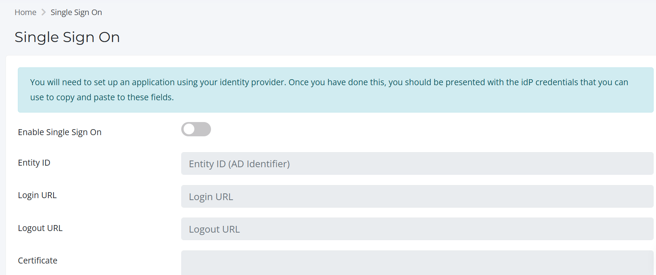The image size is (656, 275).
Task: Click the white knob of the SSO switch
Action: [190, 129]
